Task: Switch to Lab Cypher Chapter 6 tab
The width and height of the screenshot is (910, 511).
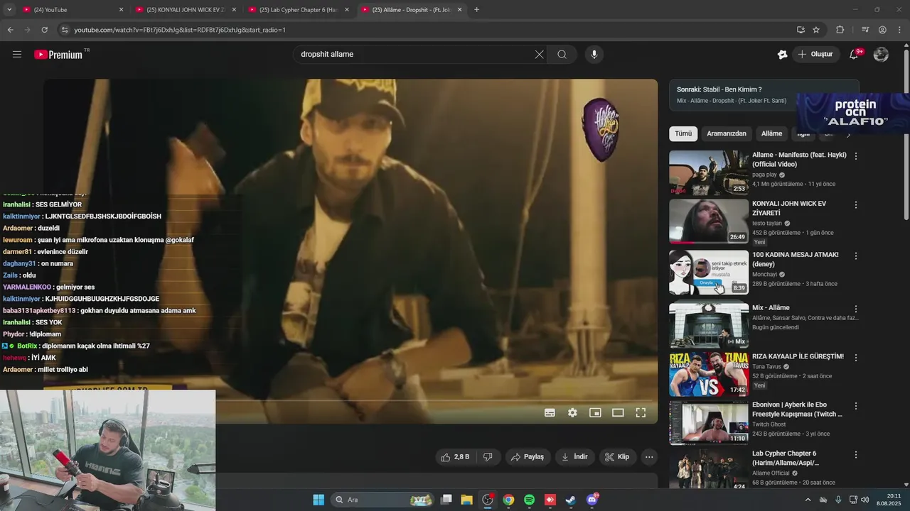Action: pyautogui.click(x=298, y=10)
